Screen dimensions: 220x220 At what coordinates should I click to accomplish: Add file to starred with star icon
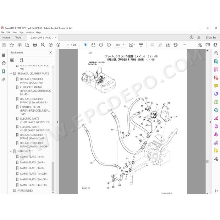coord(12,45)
